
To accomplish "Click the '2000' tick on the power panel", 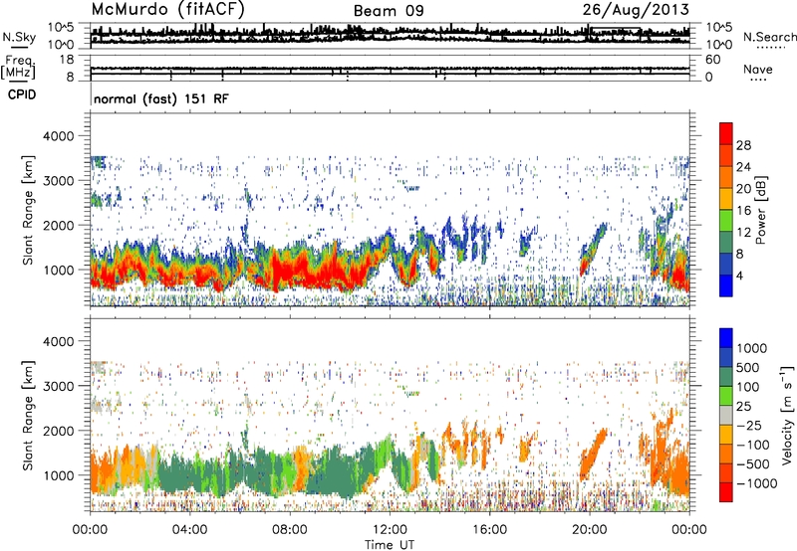I will coord(59,225).
